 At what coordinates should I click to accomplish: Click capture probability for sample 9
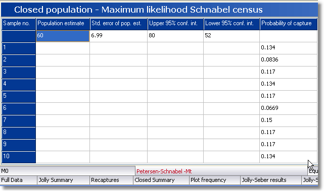coord(289,145)
